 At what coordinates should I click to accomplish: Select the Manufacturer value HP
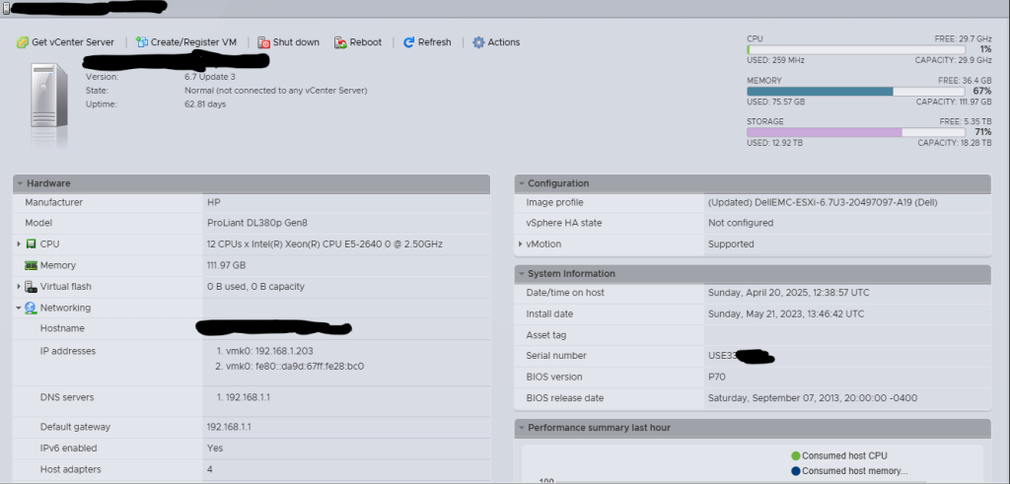point(214,202)
